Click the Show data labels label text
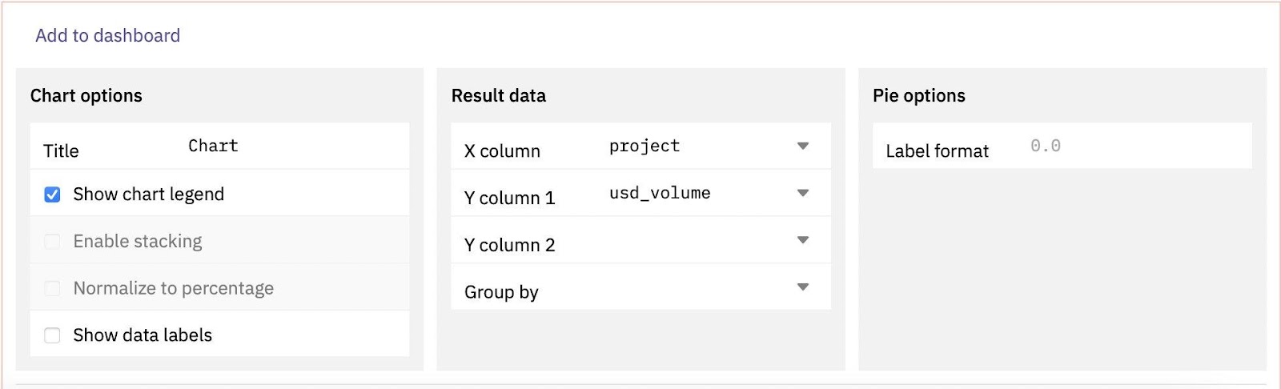Viewport: 1281px width, 389px height. [x=143, y=335]
